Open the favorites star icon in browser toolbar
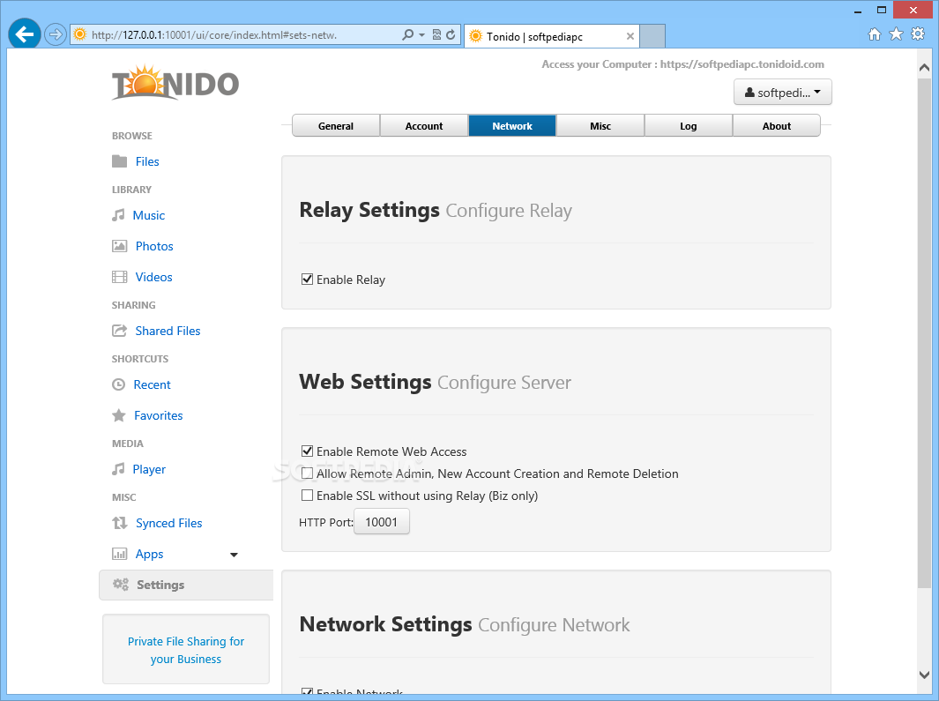Viewport: 939px width, 701px height. tap(896, 34)
